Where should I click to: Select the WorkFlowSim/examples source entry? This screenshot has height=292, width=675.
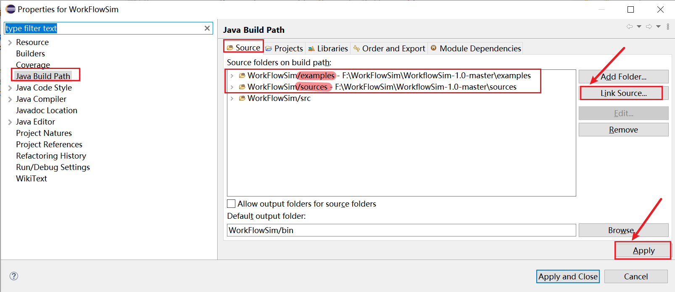point(389,76)
